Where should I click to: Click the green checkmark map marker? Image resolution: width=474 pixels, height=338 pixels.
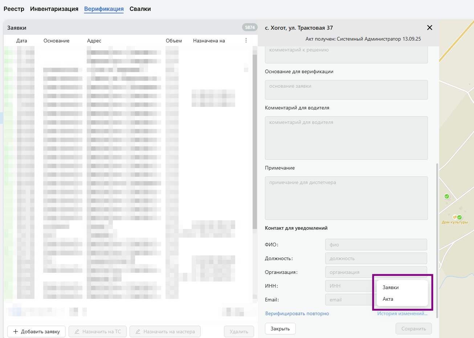click(447, 196)
